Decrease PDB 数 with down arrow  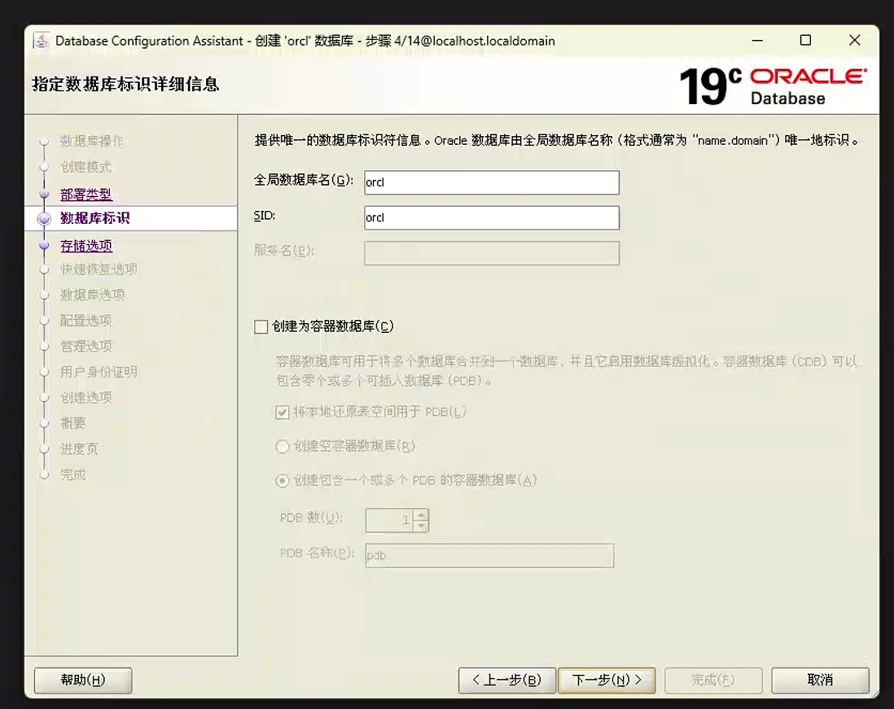(x=421, y=526)
